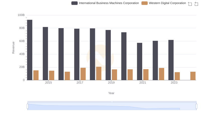Click the IBM bar for 2022
The image size is (201, 116).
click(x=155, y=60)
